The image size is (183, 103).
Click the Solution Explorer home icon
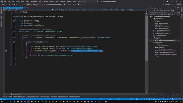coord(154,10)
